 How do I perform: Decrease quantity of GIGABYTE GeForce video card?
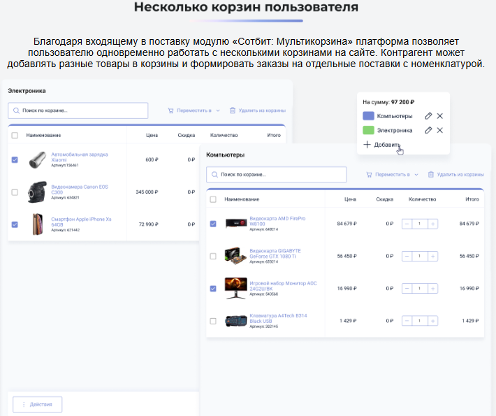tap(407, 257)
